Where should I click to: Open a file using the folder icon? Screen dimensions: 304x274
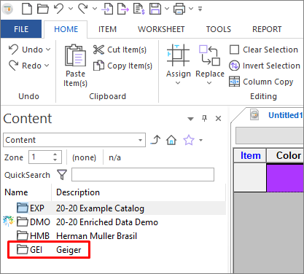[43, 9]
